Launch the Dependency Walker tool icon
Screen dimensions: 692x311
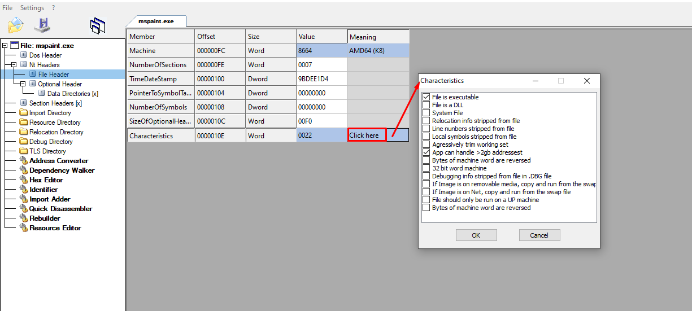coord(24,170)
